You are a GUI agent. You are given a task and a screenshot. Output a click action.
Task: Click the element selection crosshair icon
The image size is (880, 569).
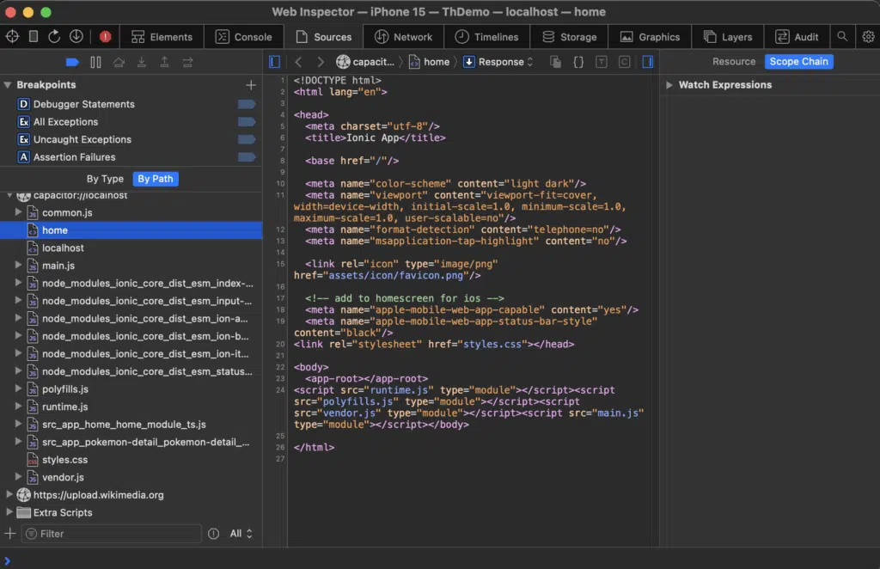[12, 36]
